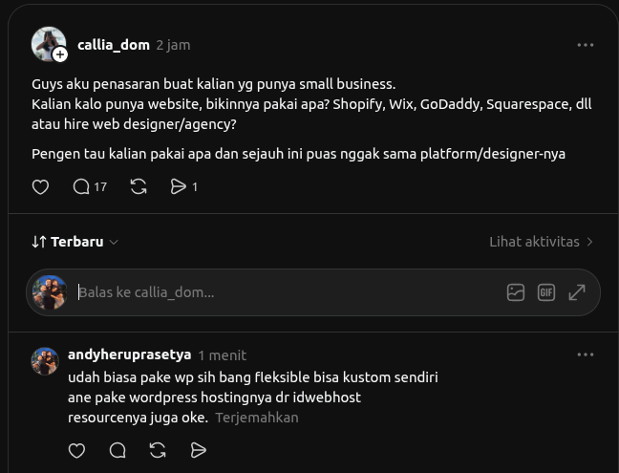The image size is (619, 473).
Task: Open more options for andyheruprasetya's reply
Action: click(x=585, y=355)
